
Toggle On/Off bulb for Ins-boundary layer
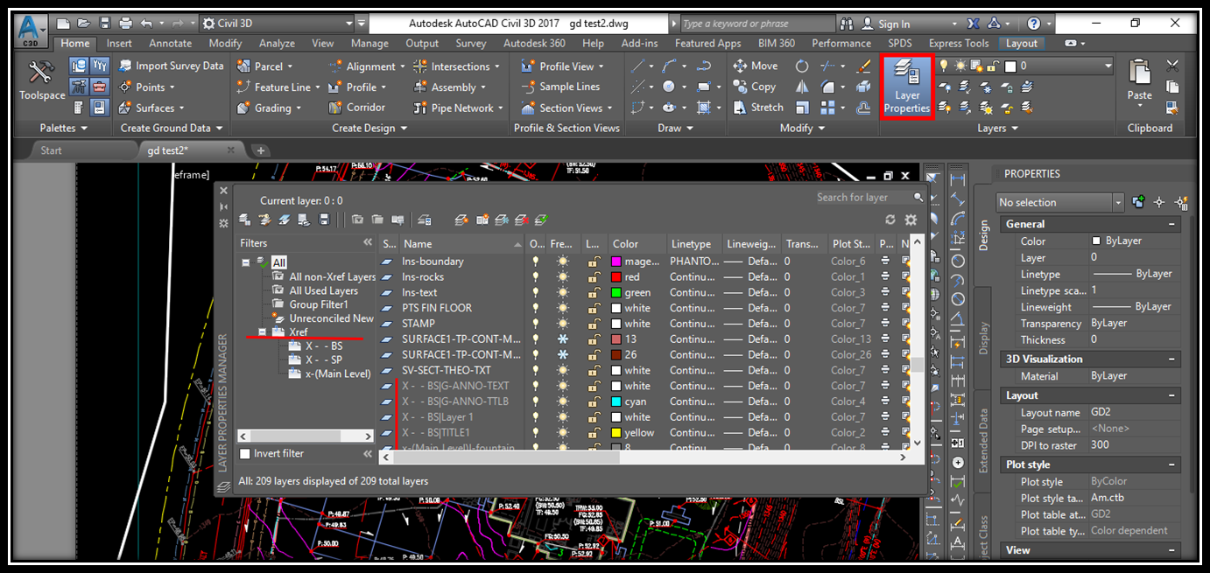pos(537,262)
